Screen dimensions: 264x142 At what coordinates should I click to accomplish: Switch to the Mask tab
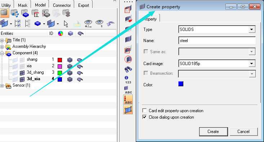(23, 5)
